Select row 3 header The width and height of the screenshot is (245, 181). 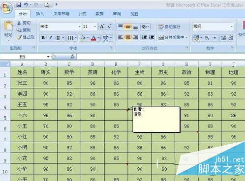coord(5,94)
